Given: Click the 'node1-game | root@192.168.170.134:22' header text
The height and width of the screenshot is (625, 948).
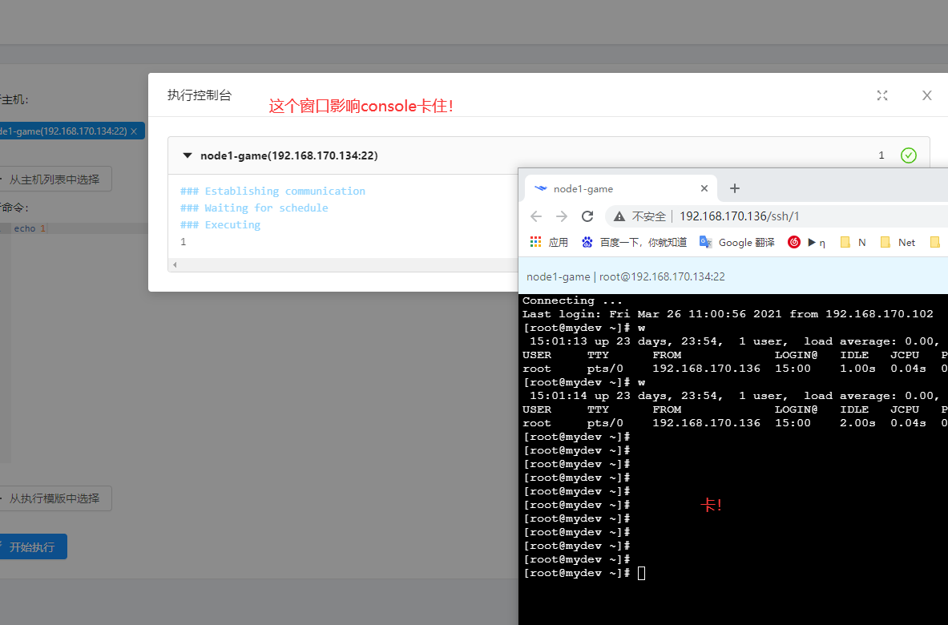Looking at the screenshot, I should tap(625, 276).
